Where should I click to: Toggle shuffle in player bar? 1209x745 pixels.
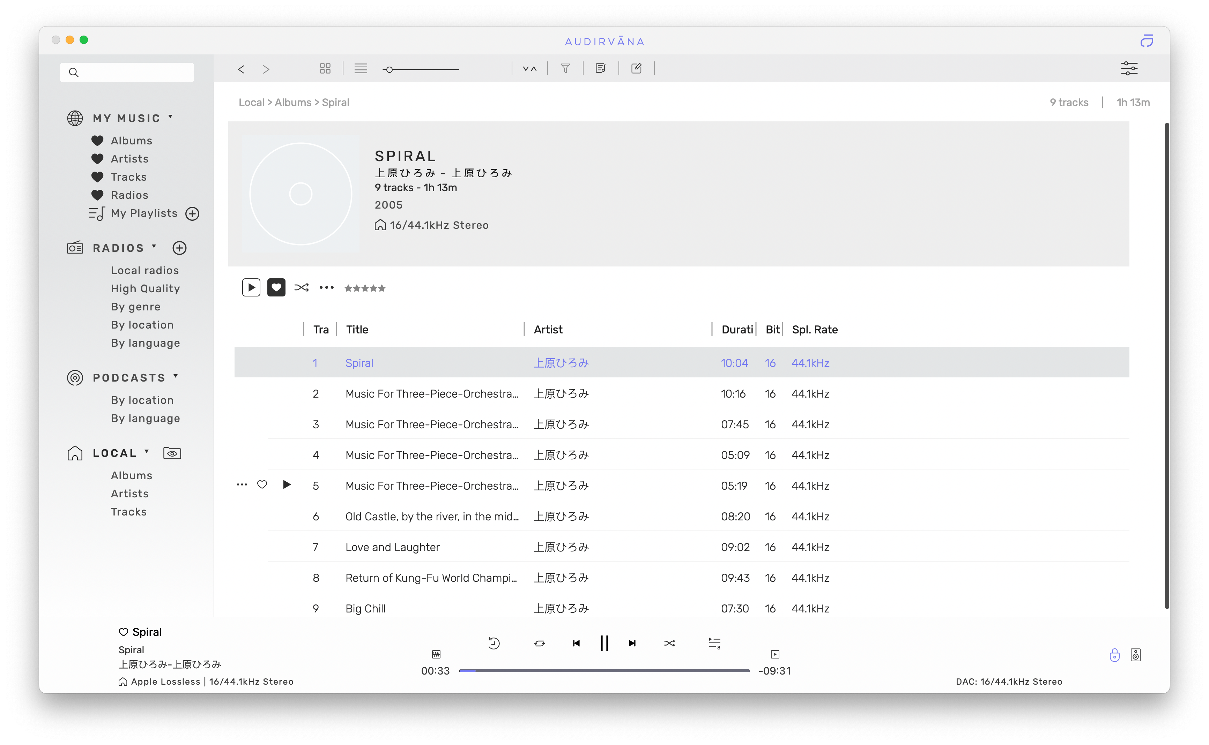point(669,644)
